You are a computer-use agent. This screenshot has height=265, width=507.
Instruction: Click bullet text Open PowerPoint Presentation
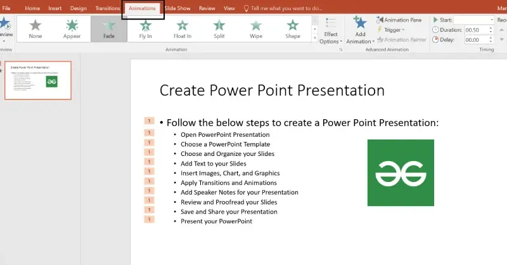pos(225,134)
